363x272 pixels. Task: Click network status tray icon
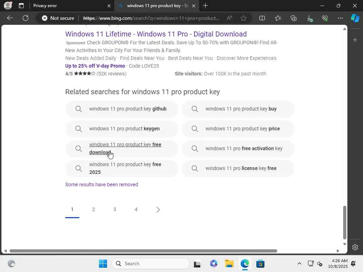[x=311, y=263]
